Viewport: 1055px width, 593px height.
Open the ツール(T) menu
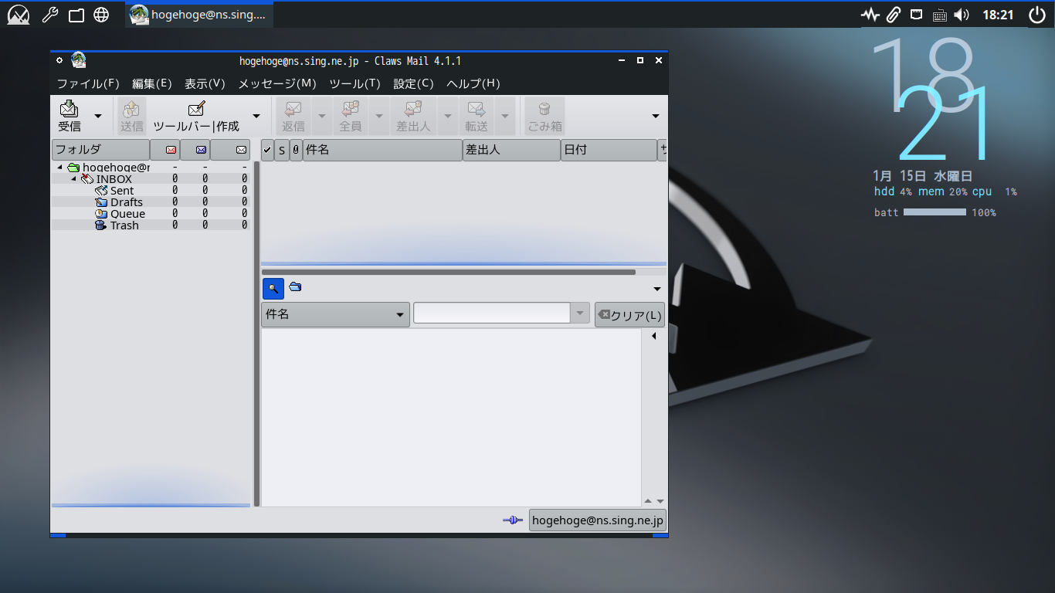(354, 83)
